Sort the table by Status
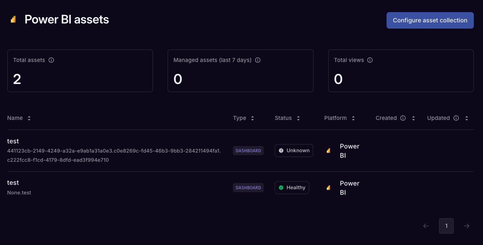Image resolution: width=483 pixels, height=245 pixels. 298,118
